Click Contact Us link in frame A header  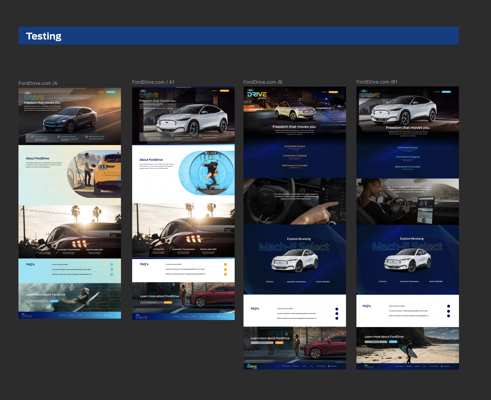(x=101, y=92)
